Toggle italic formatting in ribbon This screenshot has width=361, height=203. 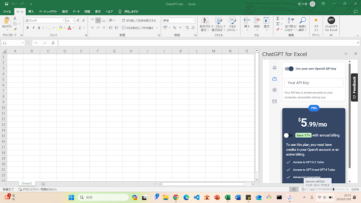33,28
